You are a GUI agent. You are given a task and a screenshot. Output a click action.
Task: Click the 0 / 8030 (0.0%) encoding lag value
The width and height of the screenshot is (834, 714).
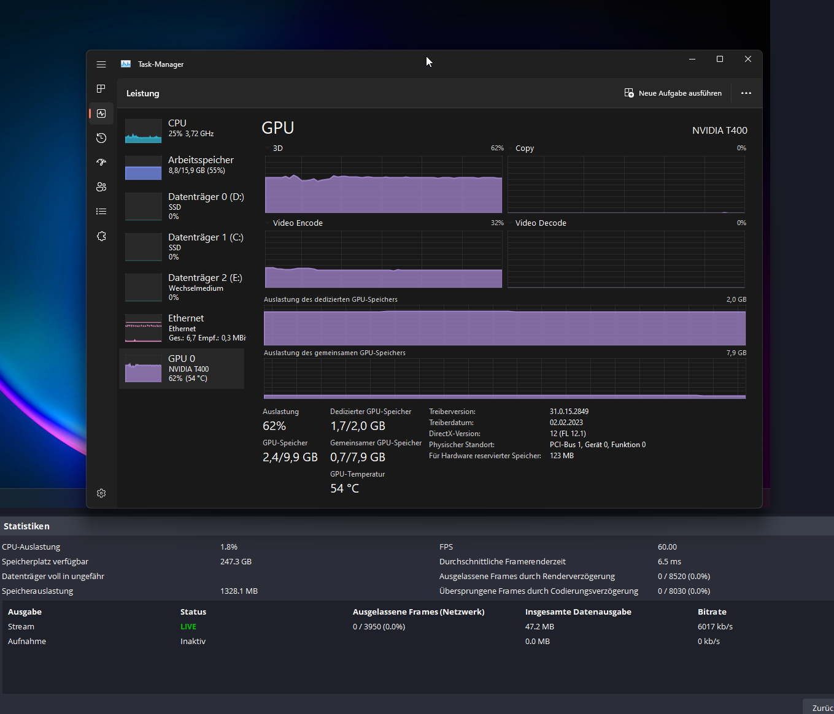click(684, 591)
